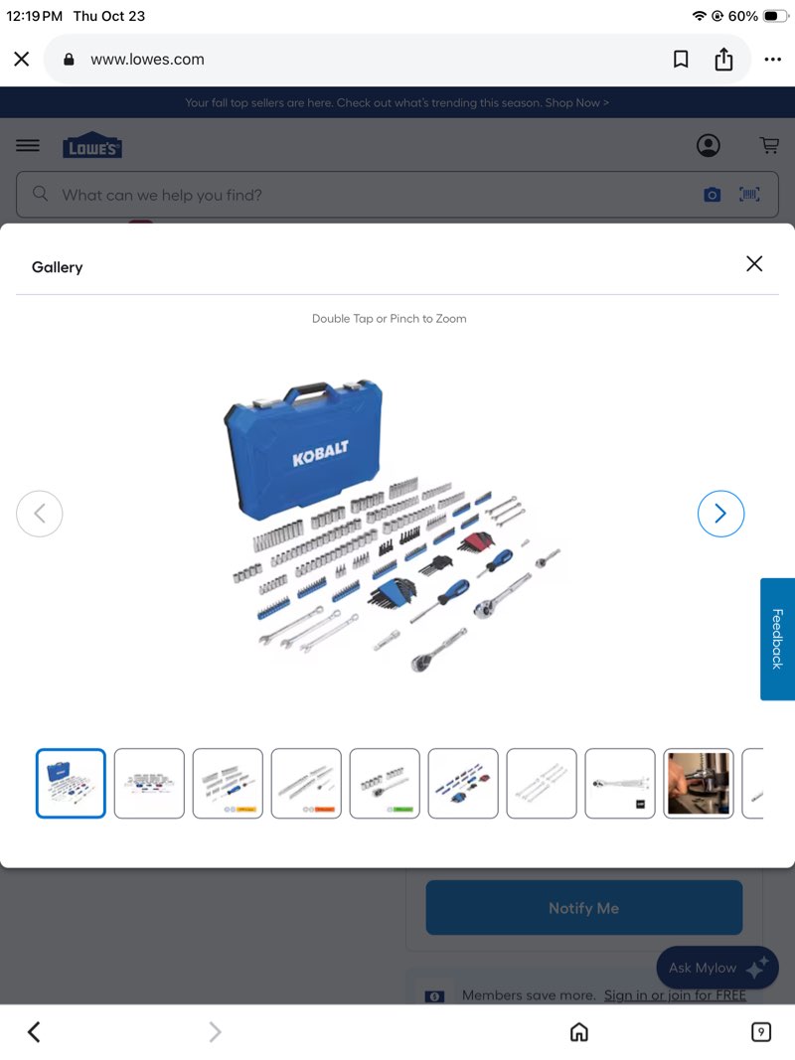Open the camera visual search icon
Viewport: 795px width, 1060px height.
712,195
